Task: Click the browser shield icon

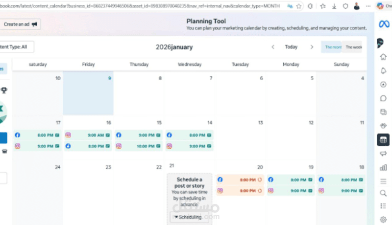Action: (345, 6)
